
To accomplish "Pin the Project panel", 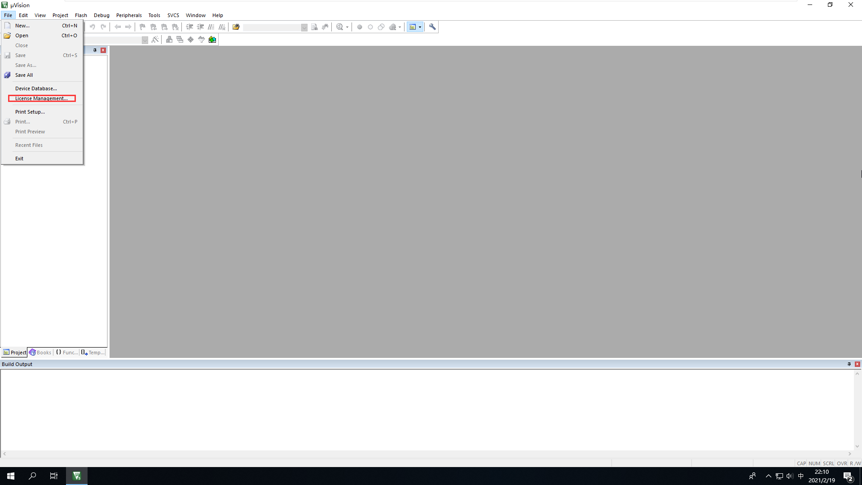I will point(95,50).
